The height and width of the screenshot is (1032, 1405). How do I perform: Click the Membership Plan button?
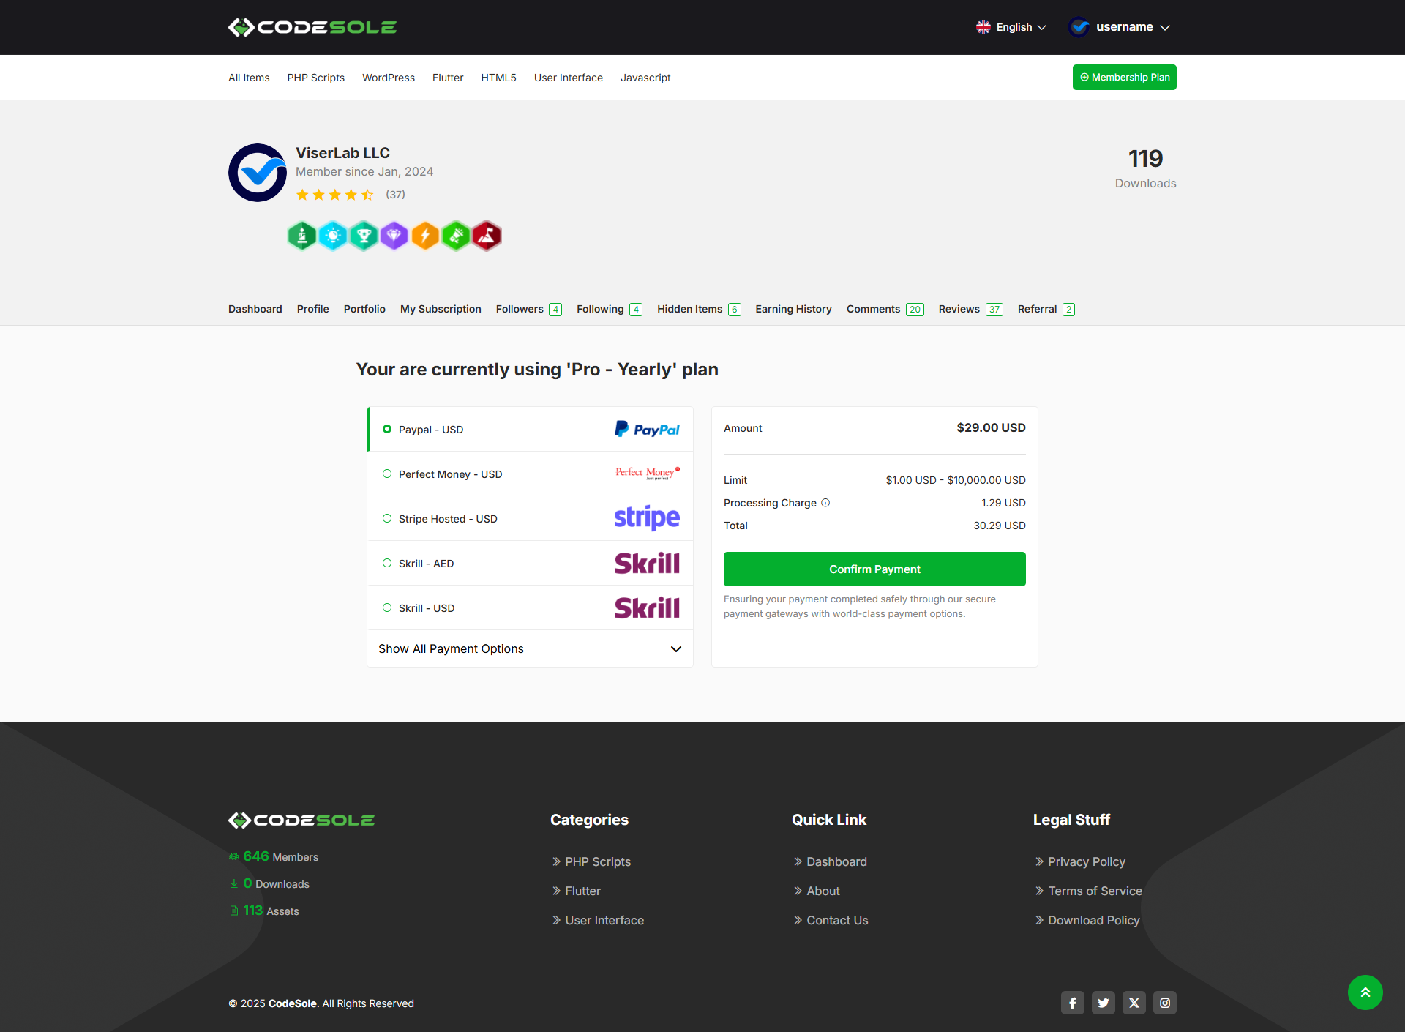tap(1124, 77)
